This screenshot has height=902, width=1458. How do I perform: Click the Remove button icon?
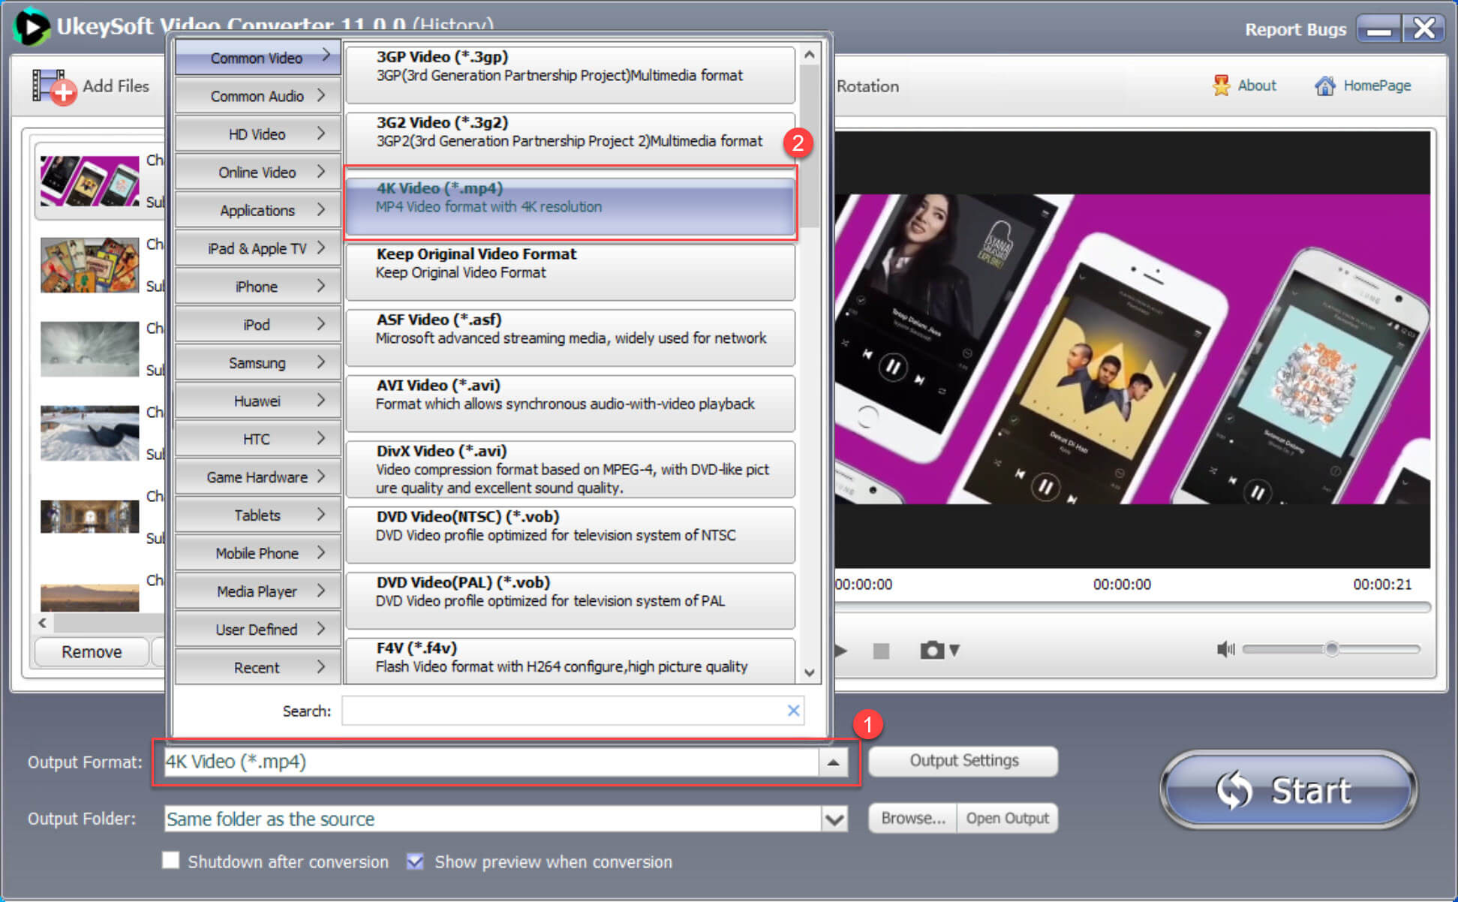click(x=91, y=652)
